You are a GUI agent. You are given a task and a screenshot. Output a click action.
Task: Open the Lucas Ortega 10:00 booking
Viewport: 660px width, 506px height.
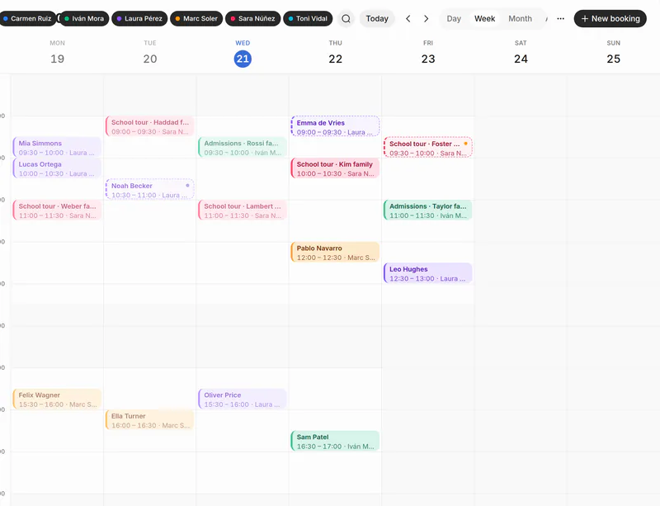pos(57,168)
